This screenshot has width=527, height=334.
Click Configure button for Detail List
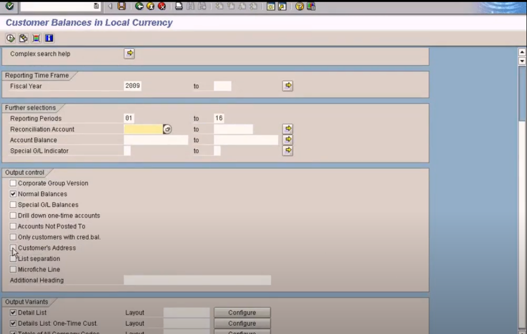(x=242, y=312)
